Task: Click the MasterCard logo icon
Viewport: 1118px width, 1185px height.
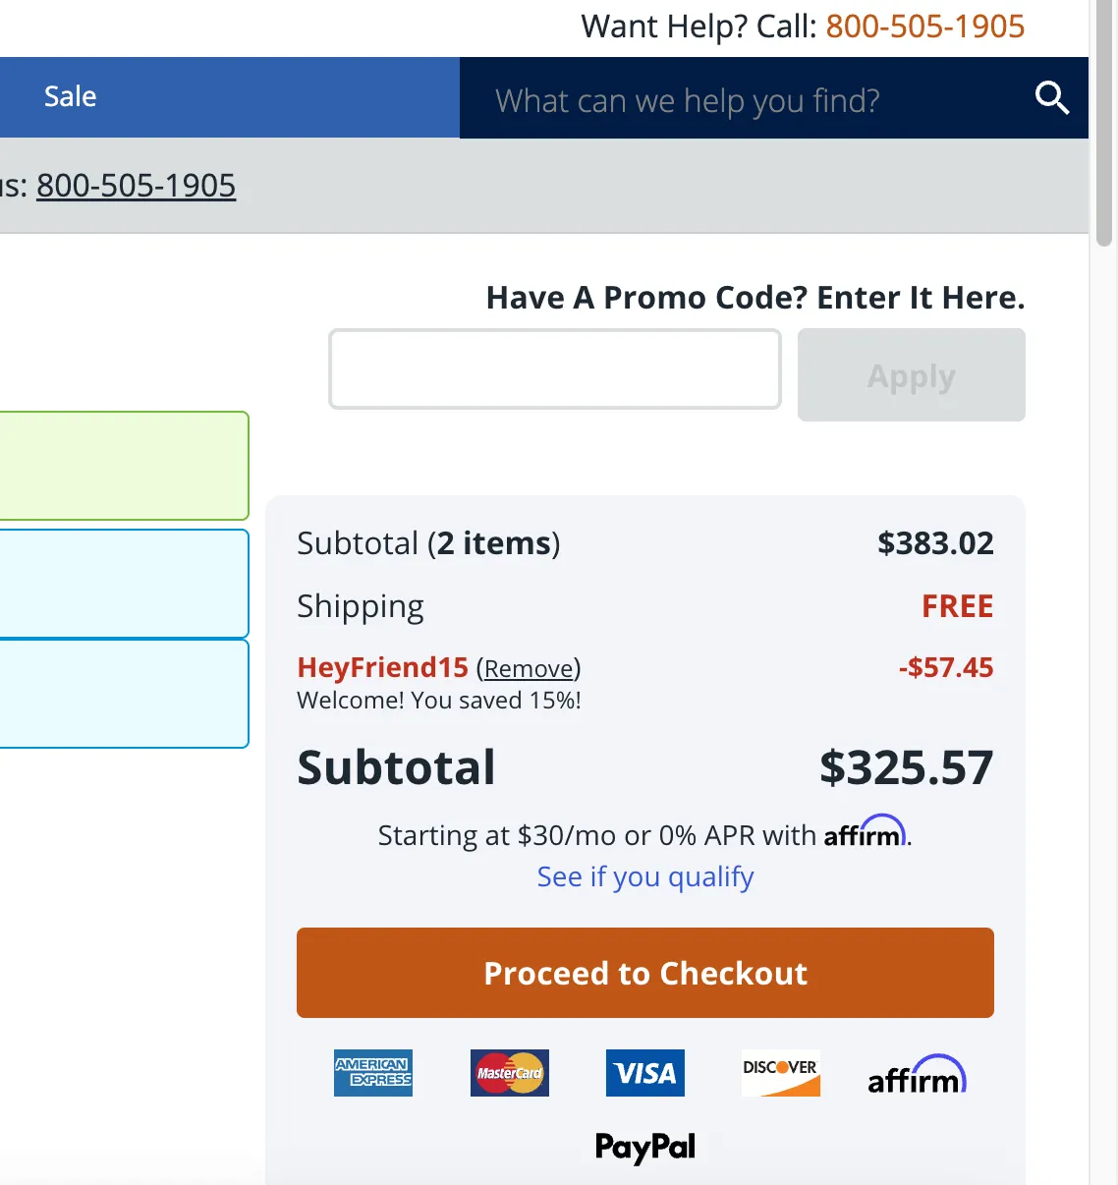Action: 509,1073
